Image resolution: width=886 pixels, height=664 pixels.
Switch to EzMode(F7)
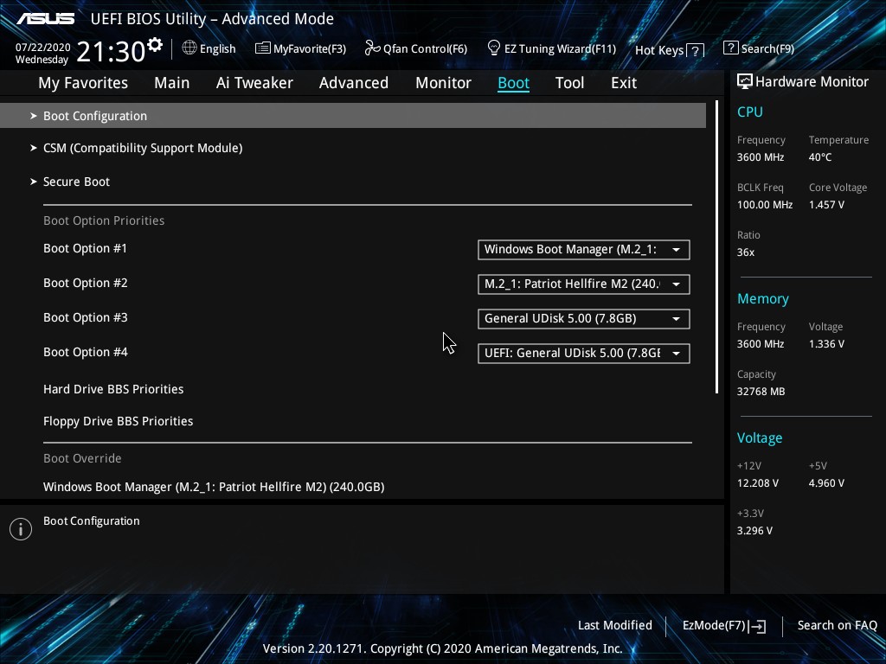coord(723,626)
